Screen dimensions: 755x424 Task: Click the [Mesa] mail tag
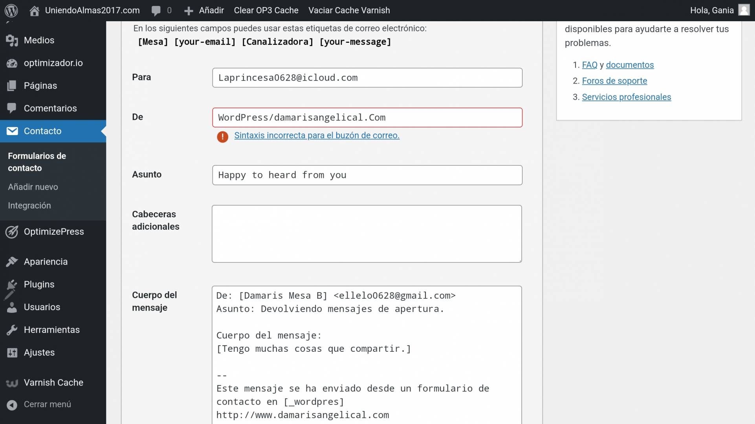tap(153, 42)
